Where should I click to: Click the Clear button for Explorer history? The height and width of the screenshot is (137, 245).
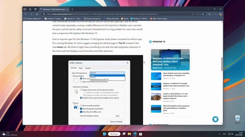(118, 116)
